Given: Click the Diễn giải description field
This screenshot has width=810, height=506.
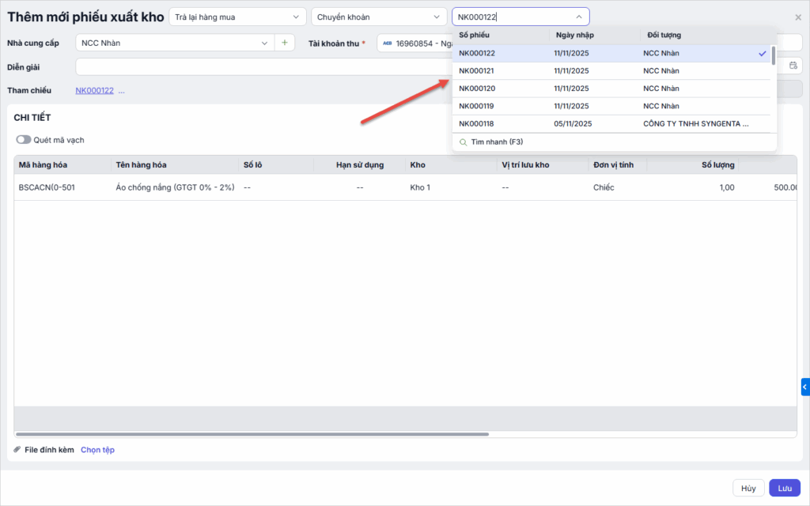Looking at the screenshot, I should click(263, 66).
